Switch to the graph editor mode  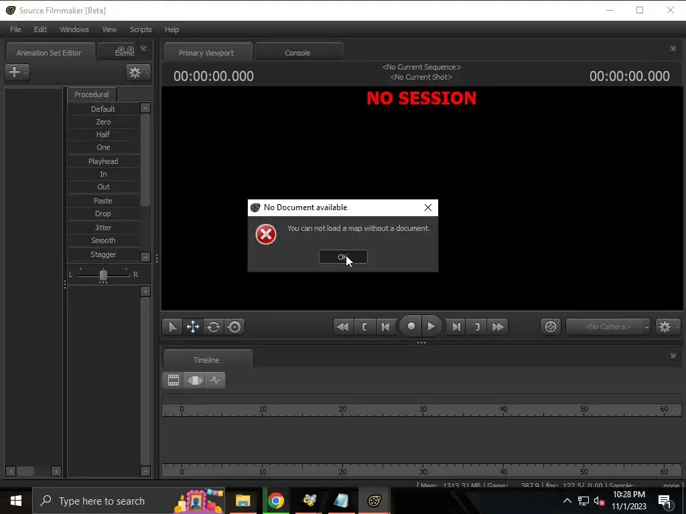coord(215,380)
